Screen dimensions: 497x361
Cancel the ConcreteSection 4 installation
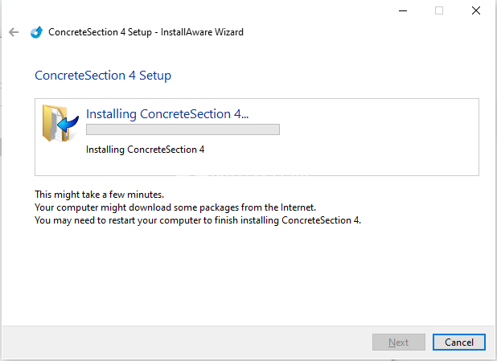point(458,343)
